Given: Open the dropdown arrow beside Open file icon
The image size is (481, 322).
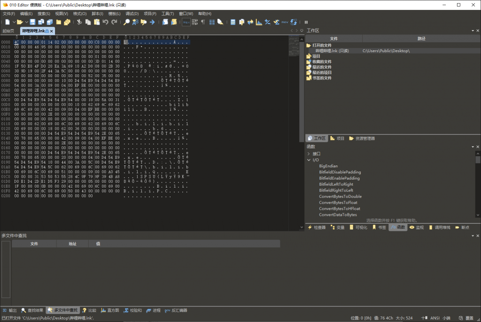Looking at the screenshot, I should (x=26, y=22).
